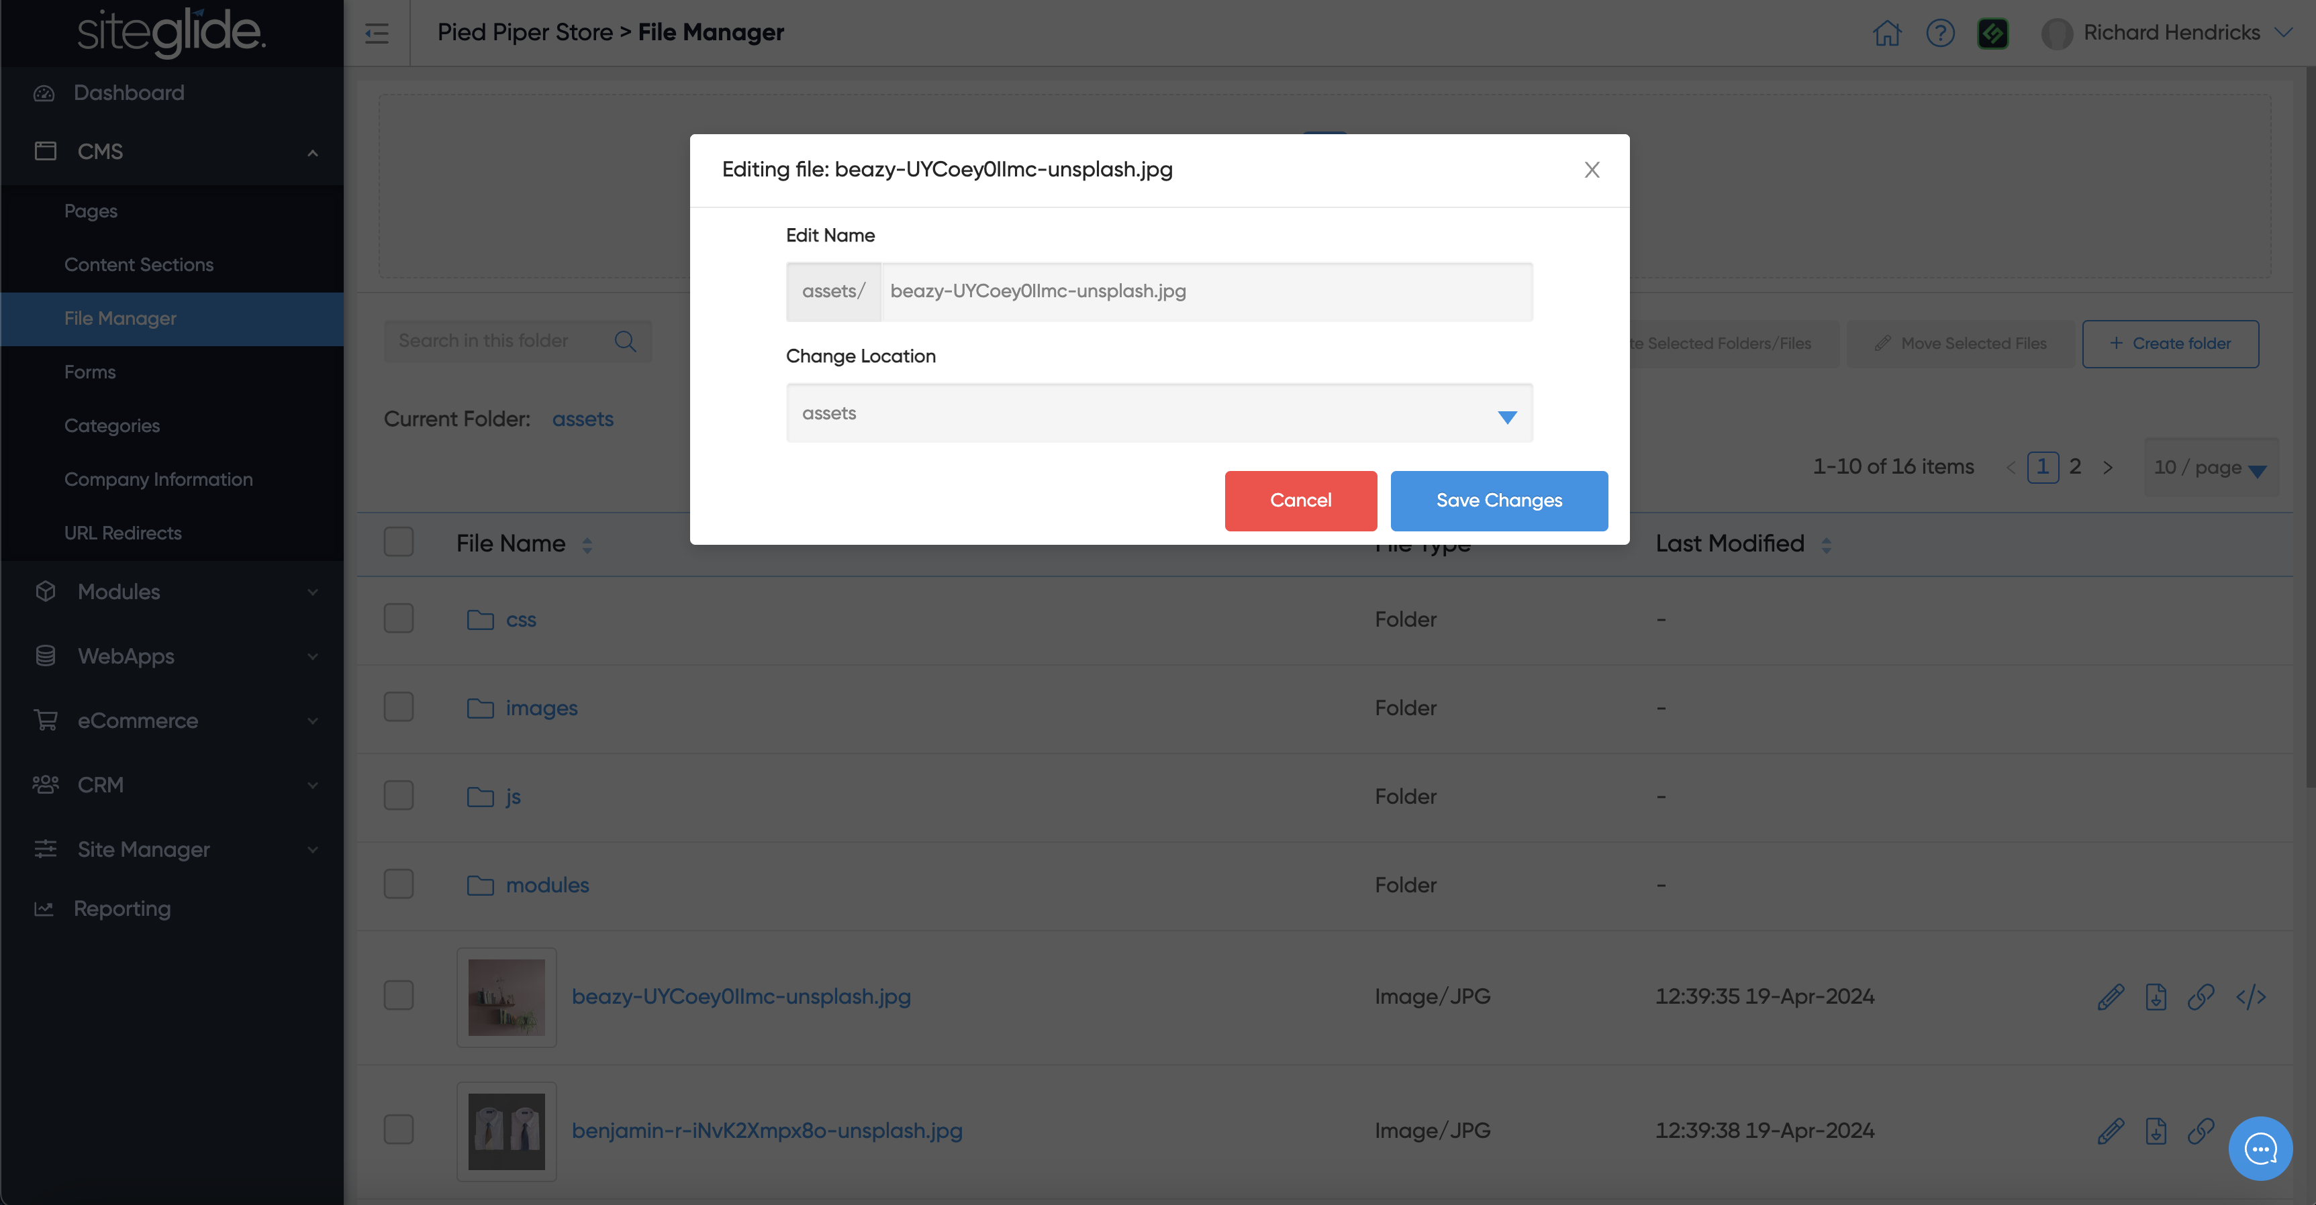
Task: Check the css folder checkbox
Action: pos(398,618)
